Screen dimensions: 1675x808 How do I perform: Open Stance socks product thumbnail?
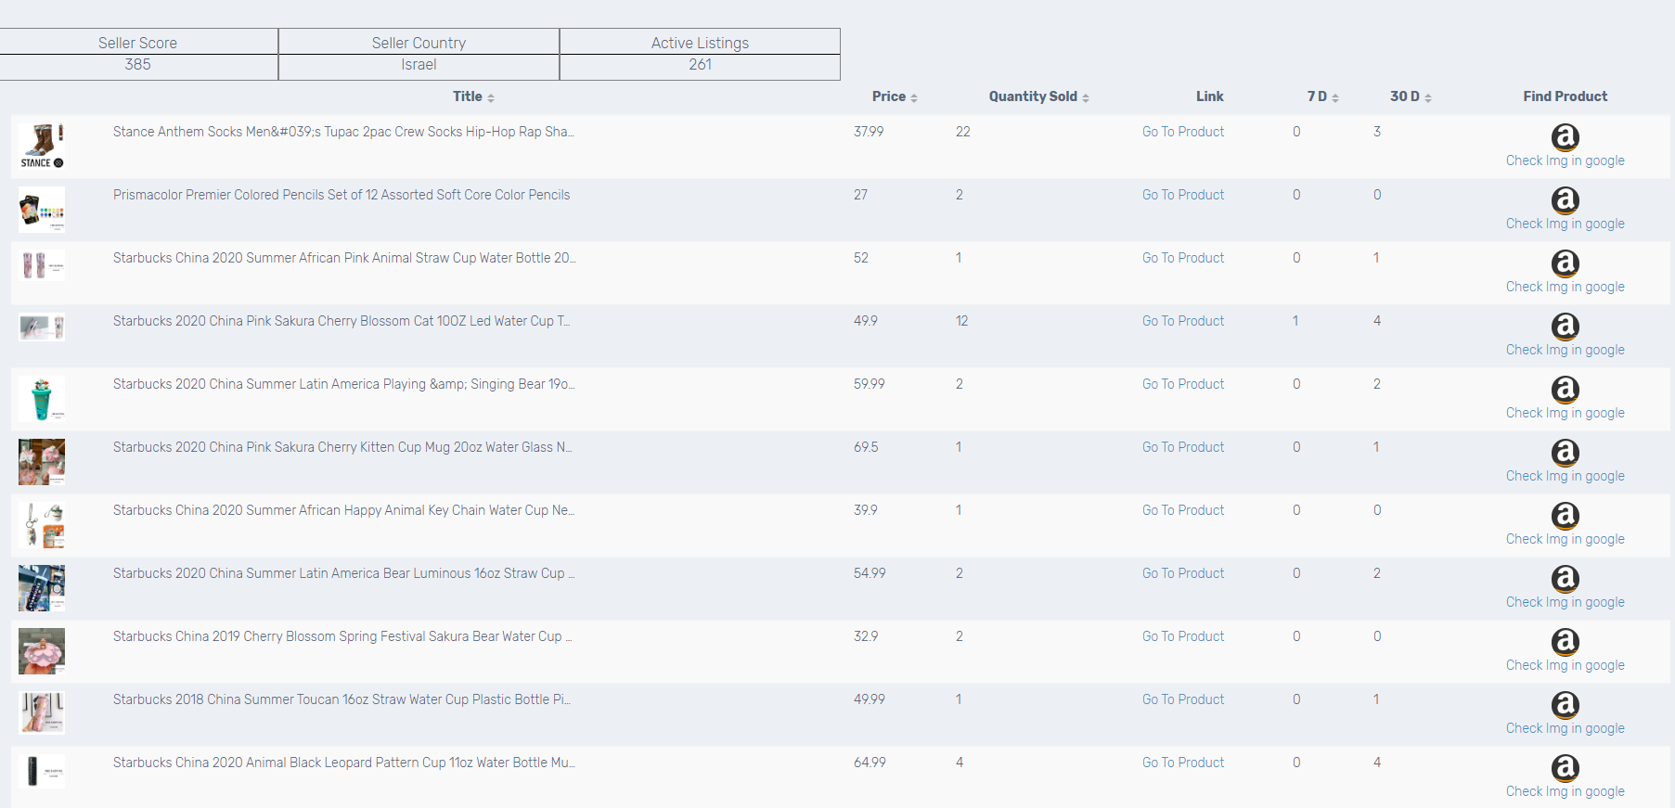click(x=42, y=147)
